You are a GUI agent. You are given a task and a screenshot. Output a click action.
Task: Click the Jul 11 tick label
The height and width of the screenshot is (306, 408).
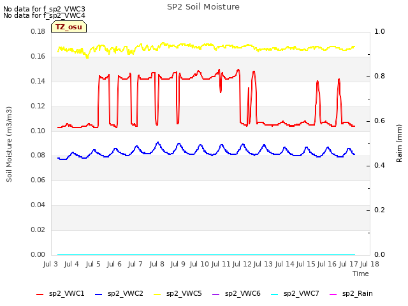[221, 264]
